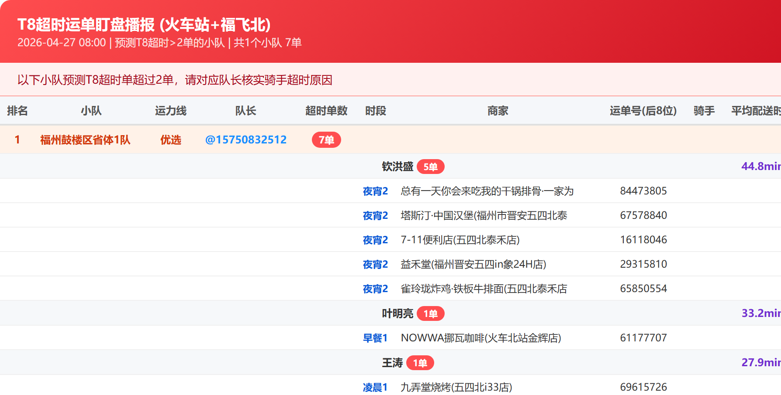
Task: Select merchant 塔斯汀·中国汉堡(福州市晋安五四北泰
Action: click(484, 215)
